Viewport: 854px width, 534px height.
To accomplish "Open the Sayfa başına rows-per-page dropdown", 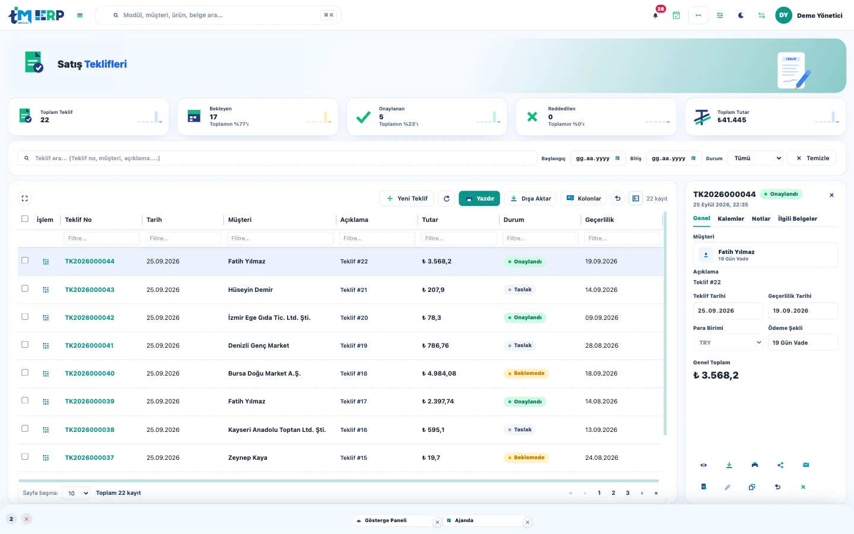I will coord(76,493).
